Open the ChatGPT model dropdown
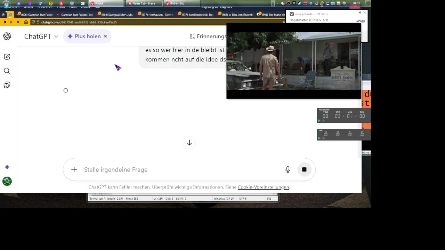The image size is (445, 250). pos(41,36)
